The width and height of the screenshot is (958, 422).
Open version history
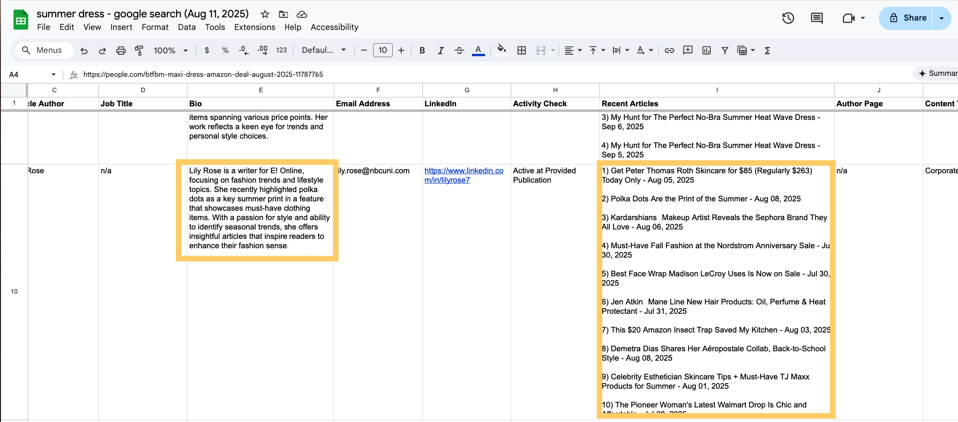(x=788, y=18)
